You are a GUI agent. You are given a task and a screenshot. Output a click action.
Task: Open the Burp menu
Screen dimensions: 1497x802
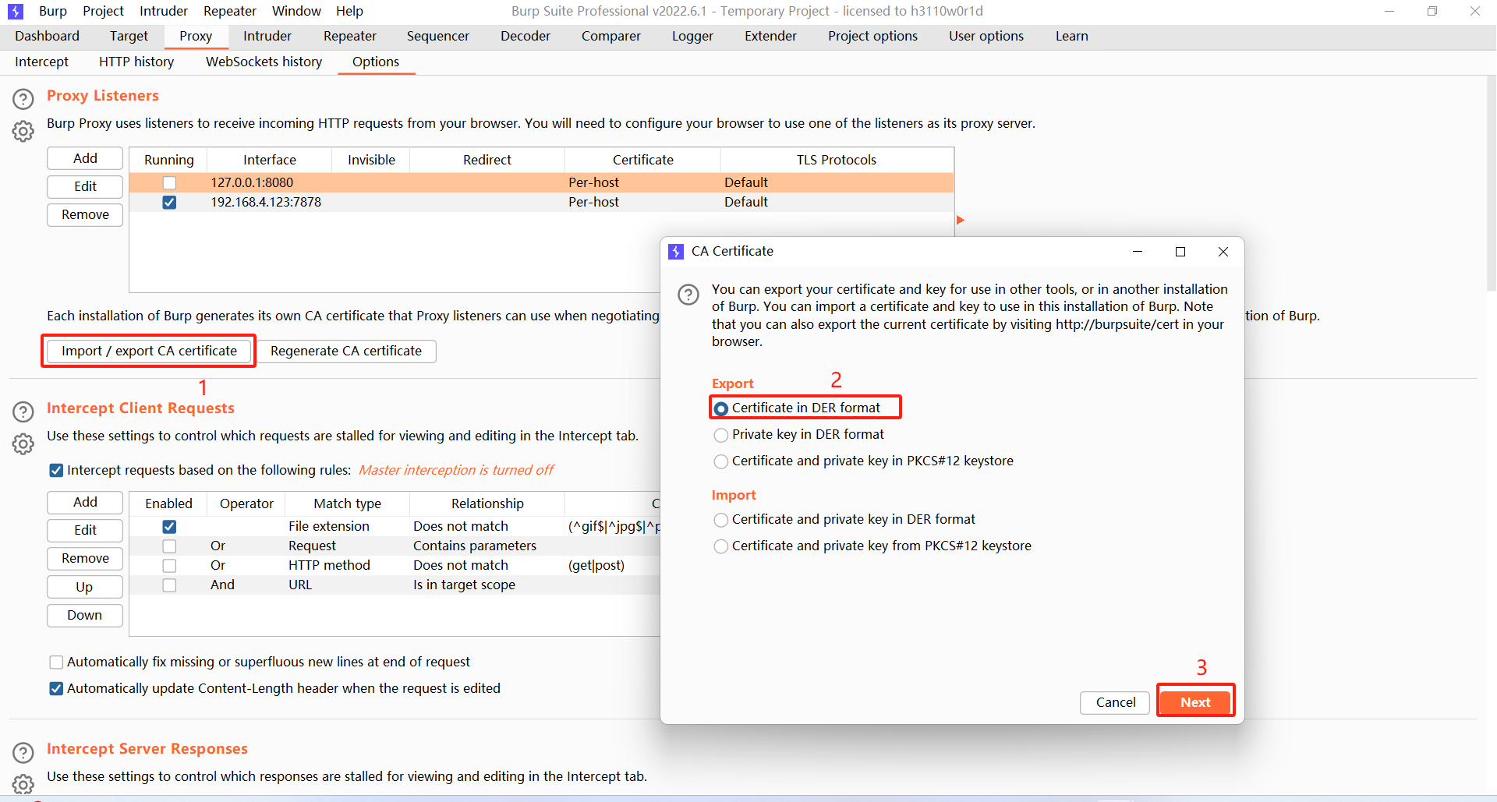(53, 11)
